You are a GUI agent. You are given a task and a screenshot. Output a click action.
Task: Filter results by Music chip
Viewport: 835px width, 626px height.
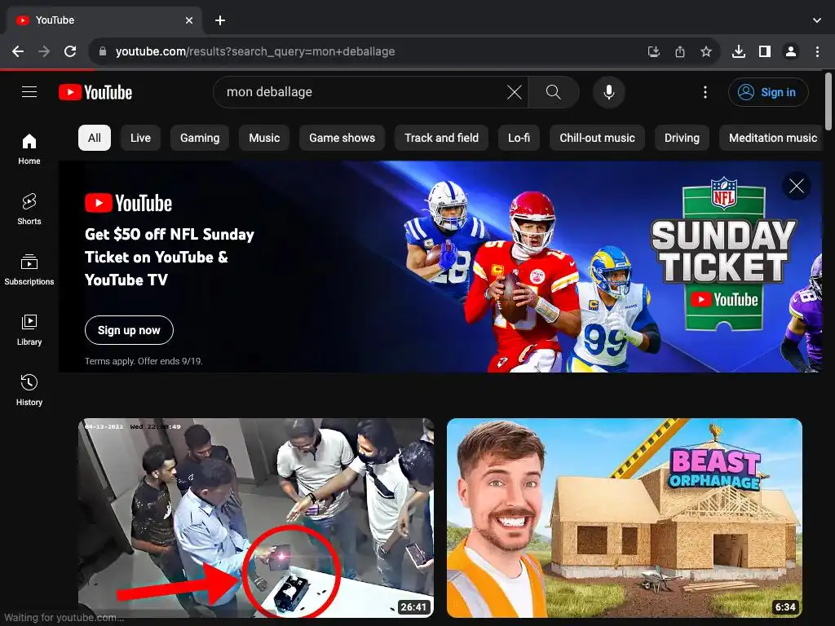[x=264, y=138]
